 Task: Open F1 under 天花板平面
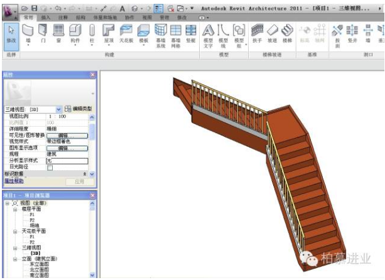pos(32,237)
